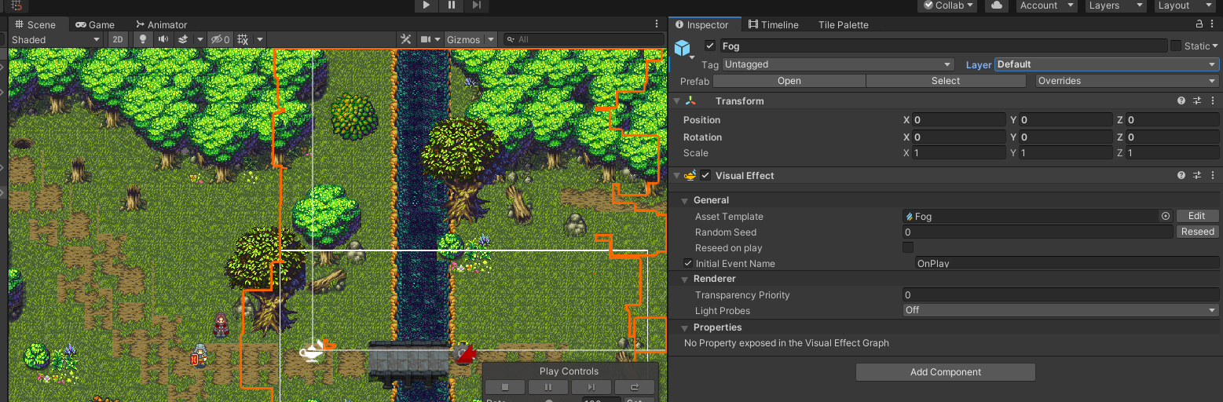Open the Collab dropdown
Viewport: 1223px width, 402px height.
click(947, 5)
